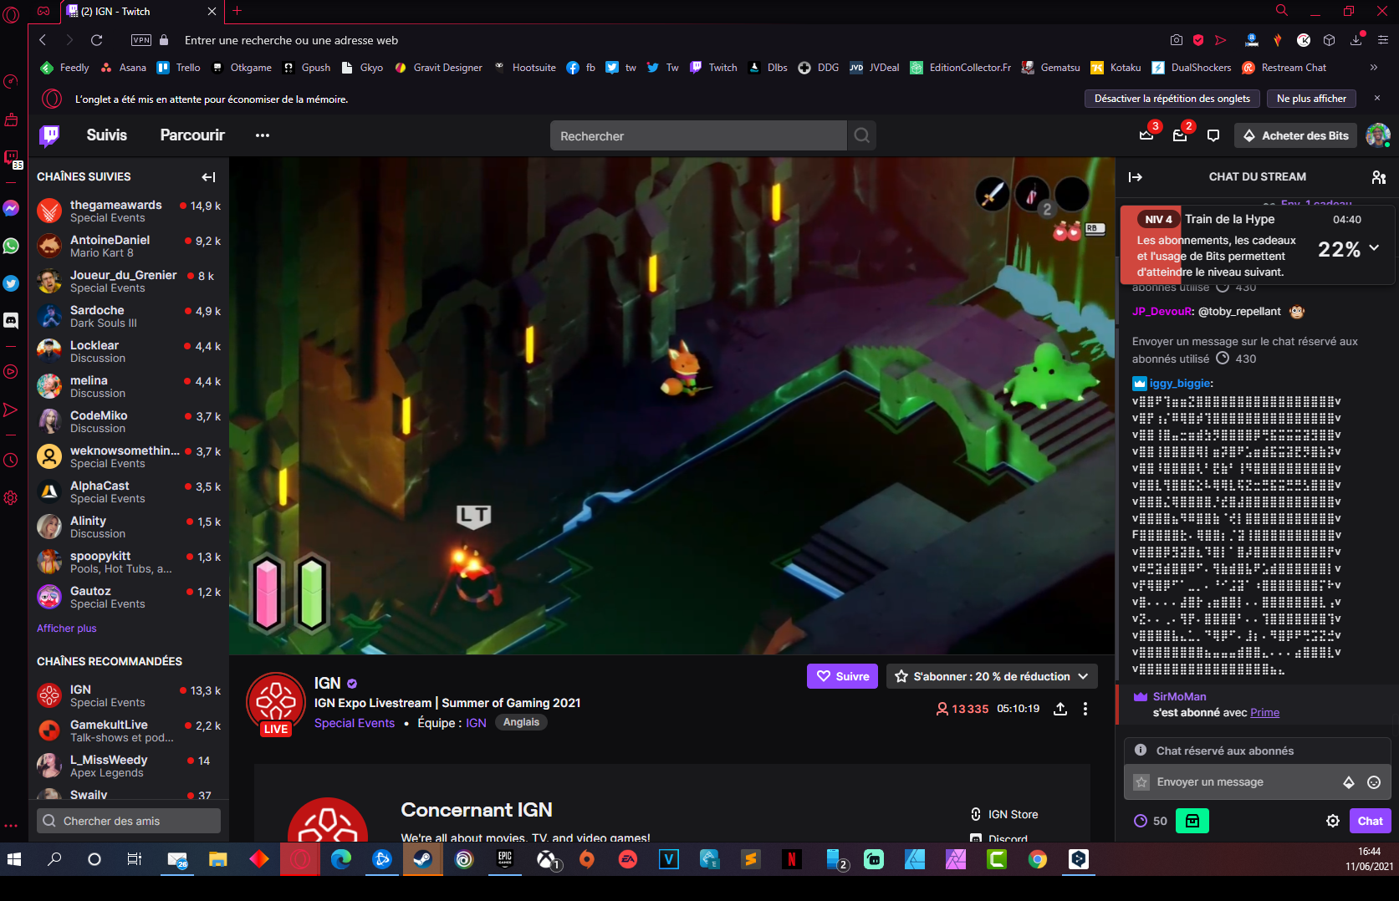Collapse the followed channels sidebar
1399x901 pixels.
point(208,176)
